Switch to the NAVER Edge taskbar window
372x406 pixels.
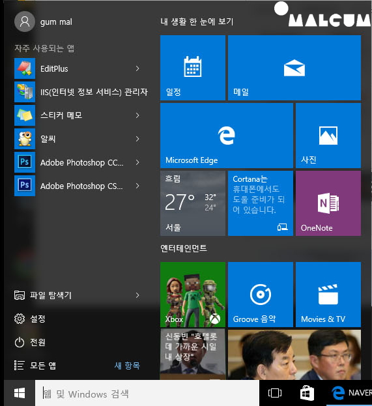(x=349, y=393)
